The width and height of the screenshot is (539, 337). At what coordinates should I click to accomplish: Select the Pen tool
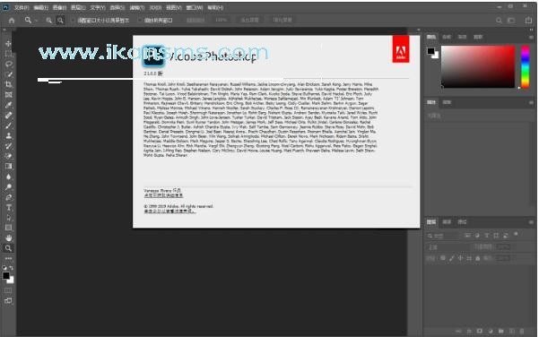(x=8, y=197)
